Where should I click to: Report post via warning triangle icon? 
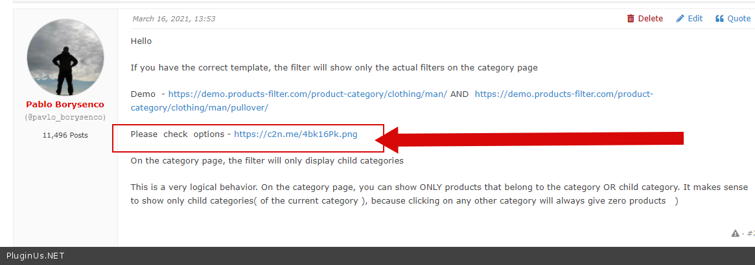[x=736, y=233]
